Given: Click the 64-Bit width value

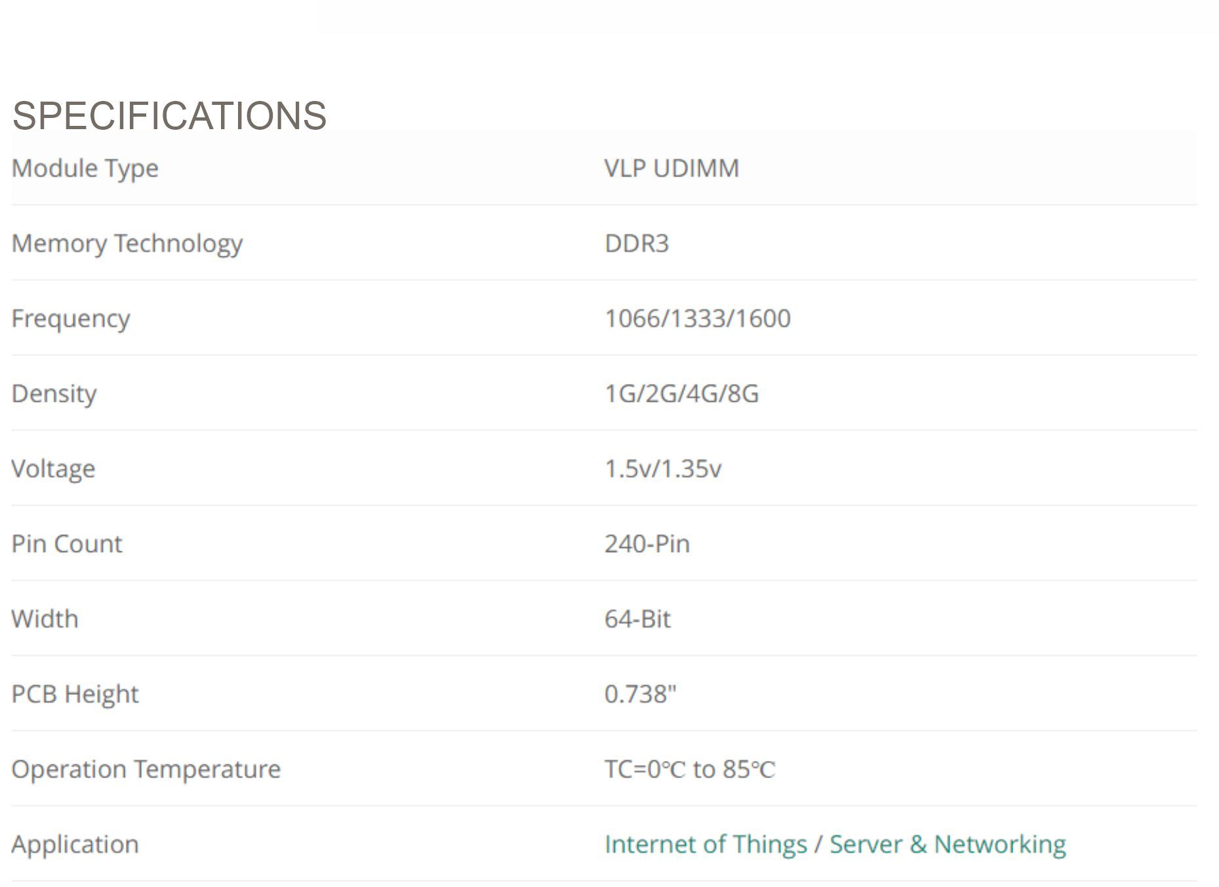Looking at the screenshot, I should [637, 619].
